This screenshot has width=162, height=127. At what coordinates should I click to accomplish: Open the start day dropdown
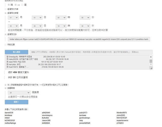[x=37, y=17]
